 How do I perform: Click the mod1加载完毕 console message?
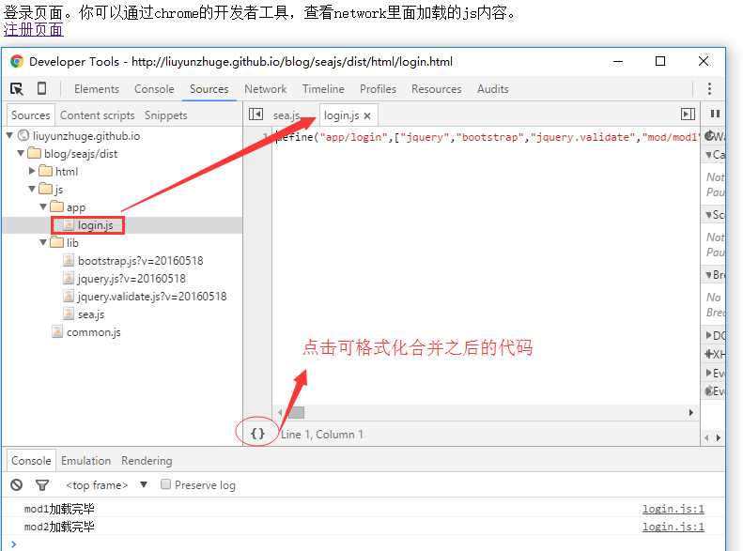pos(59,509)
